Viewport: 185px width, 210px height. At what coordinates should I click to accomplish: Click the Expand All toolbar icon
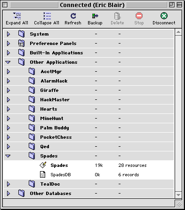coord(17,16)
